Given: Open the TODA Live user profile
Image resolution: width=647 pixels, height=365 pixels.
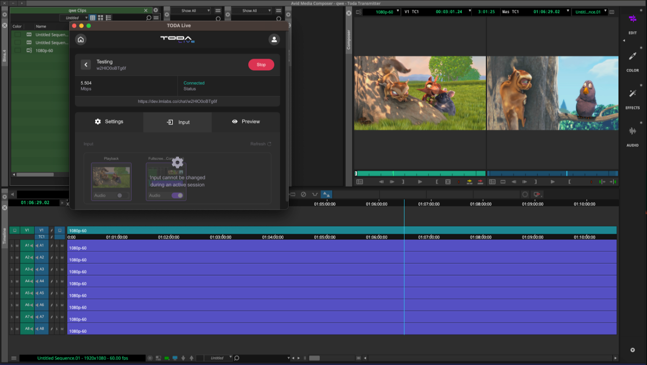Looking at the screenshot, I should tap(274, 40).
